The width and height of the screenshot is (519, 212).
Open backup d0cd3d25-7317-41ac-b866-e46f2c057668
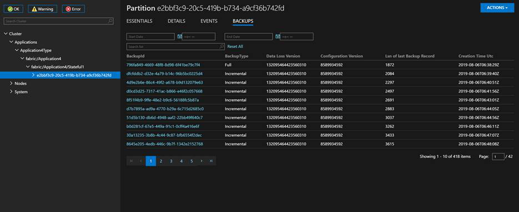point(164,91)
